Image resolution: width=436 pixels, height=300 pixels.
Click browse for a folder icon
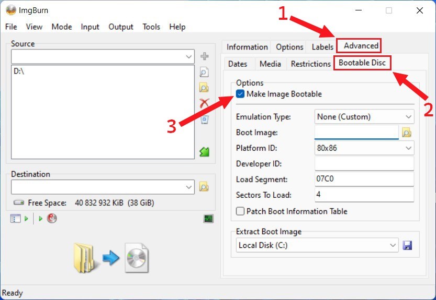point(204,88)
